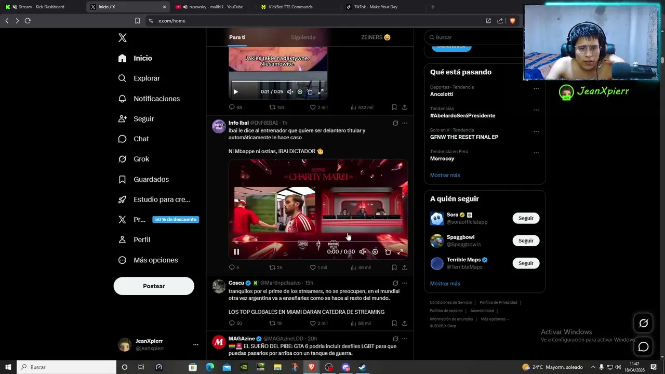Follow Terrible Maps with the Seguir button
This screenshot has width=665, height=374.
coord(526,263)
